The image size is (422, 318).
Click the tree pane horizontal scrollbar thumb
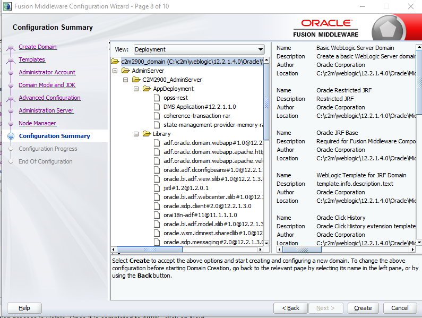[x=150, y=250]
